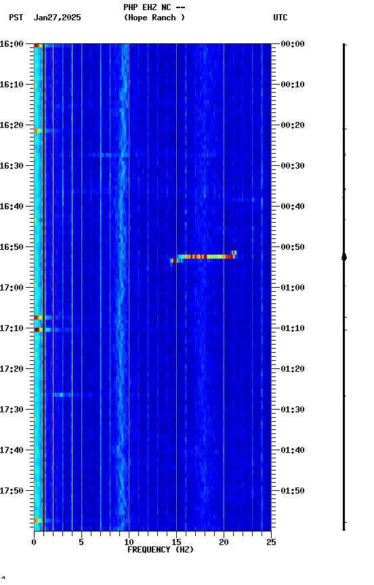
Task: Click the red burst at 16:00 spectrogram top
Action: click(37, 45)
